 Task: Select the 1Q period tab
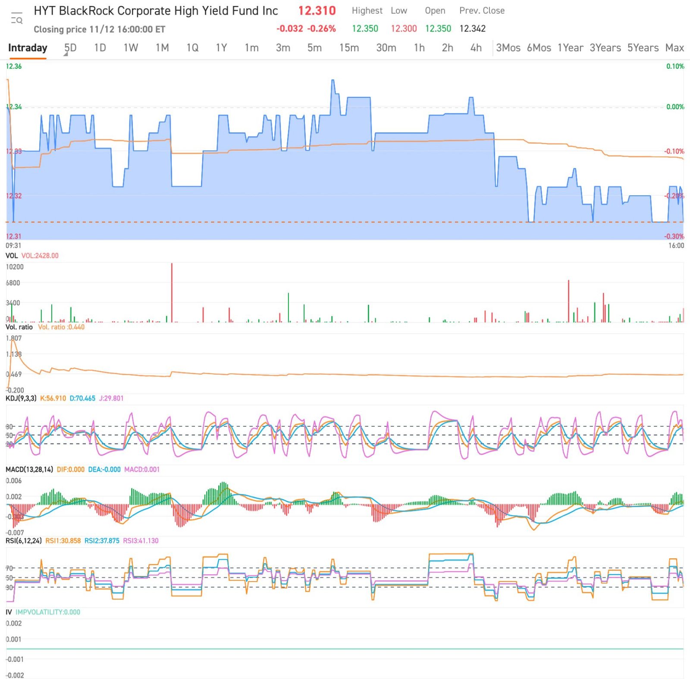[192, 48]
